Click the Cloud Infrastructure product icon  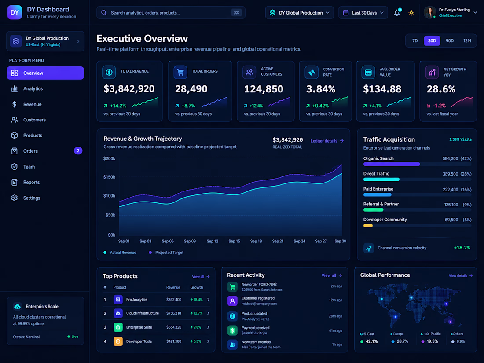118,313
